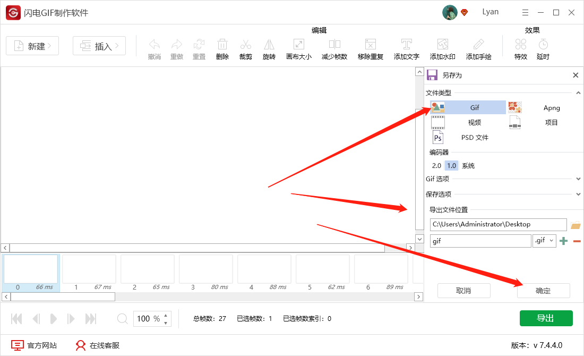Click the green 导出 export button
Screen dimensions: 584x356
point(545,318)
